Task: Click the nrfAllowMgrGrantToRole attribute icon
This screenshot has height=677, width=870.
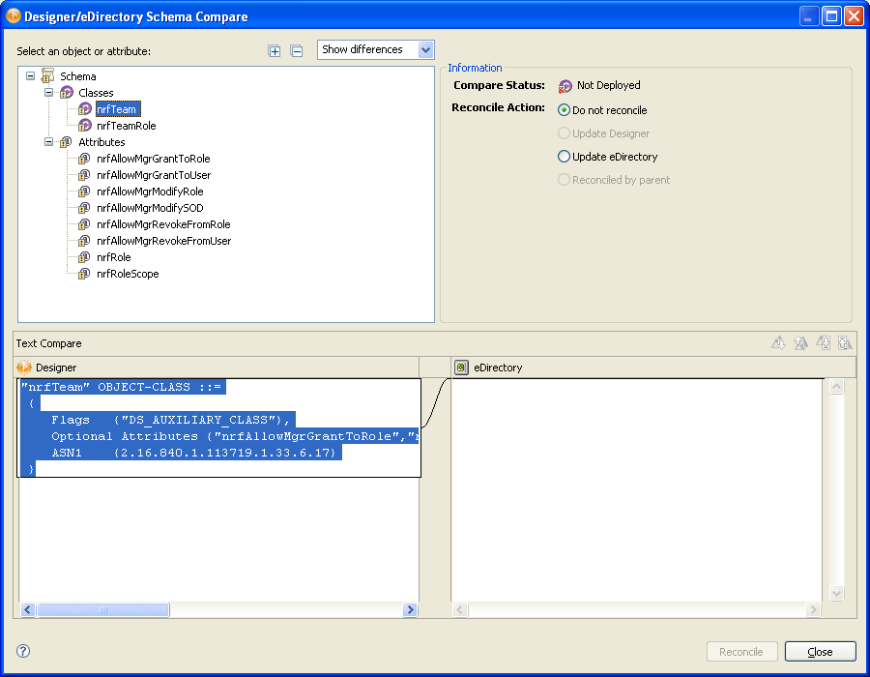Action: (84, 159)
